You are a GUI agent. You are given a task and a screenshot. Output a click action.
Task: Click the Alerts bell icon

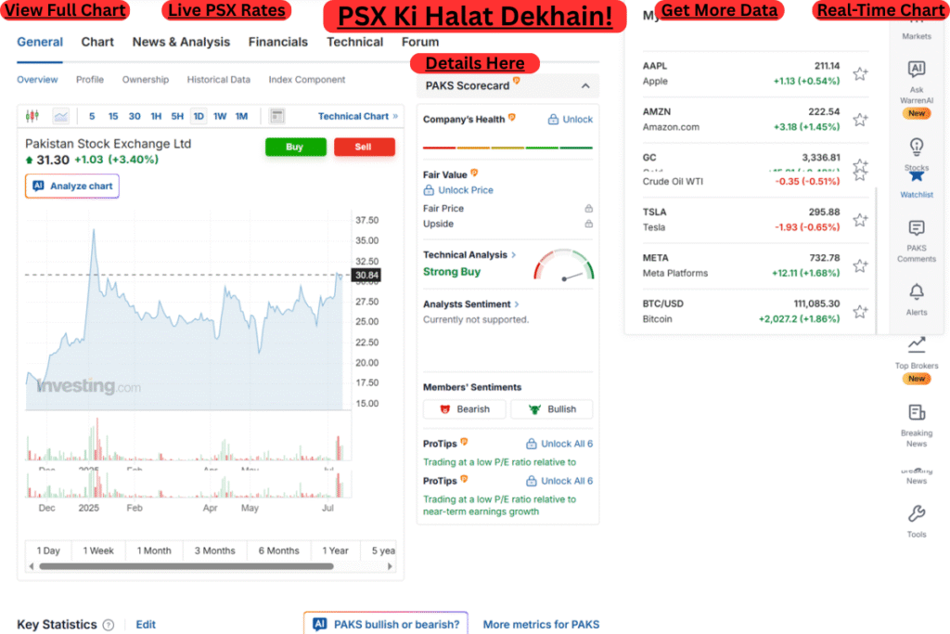pos(917,292)
